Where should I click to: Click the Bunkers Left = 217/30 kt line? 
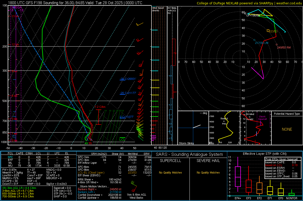[x=100, y=192]
